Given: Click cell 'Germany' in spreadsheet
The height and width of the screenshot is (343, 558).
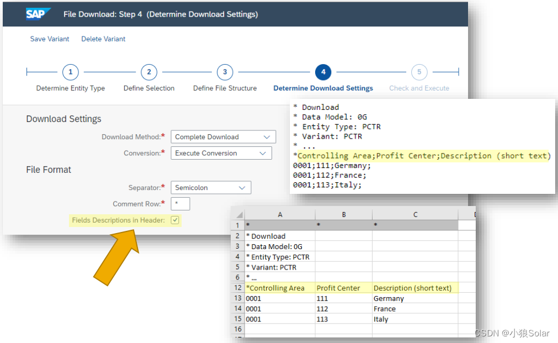Looking at the screenshot, I should (415, 298).
